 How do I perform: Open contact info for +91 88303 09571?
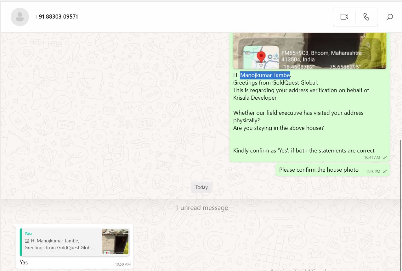pos(57,17)
